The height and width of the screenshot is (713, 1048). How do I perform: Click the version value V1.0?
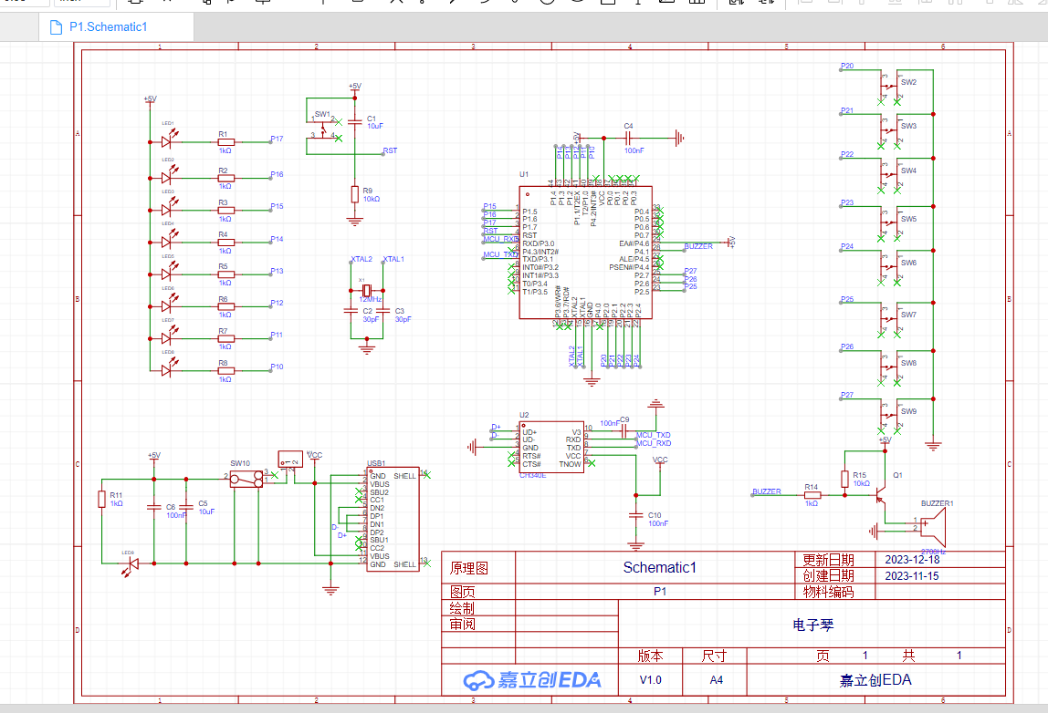[650, 679]
